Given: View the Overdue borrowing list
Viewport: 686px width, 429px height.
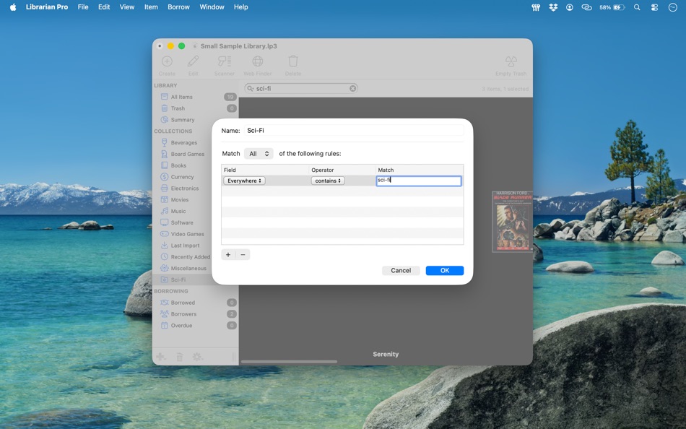Looking at the screenshot, I should click(181, 325).
